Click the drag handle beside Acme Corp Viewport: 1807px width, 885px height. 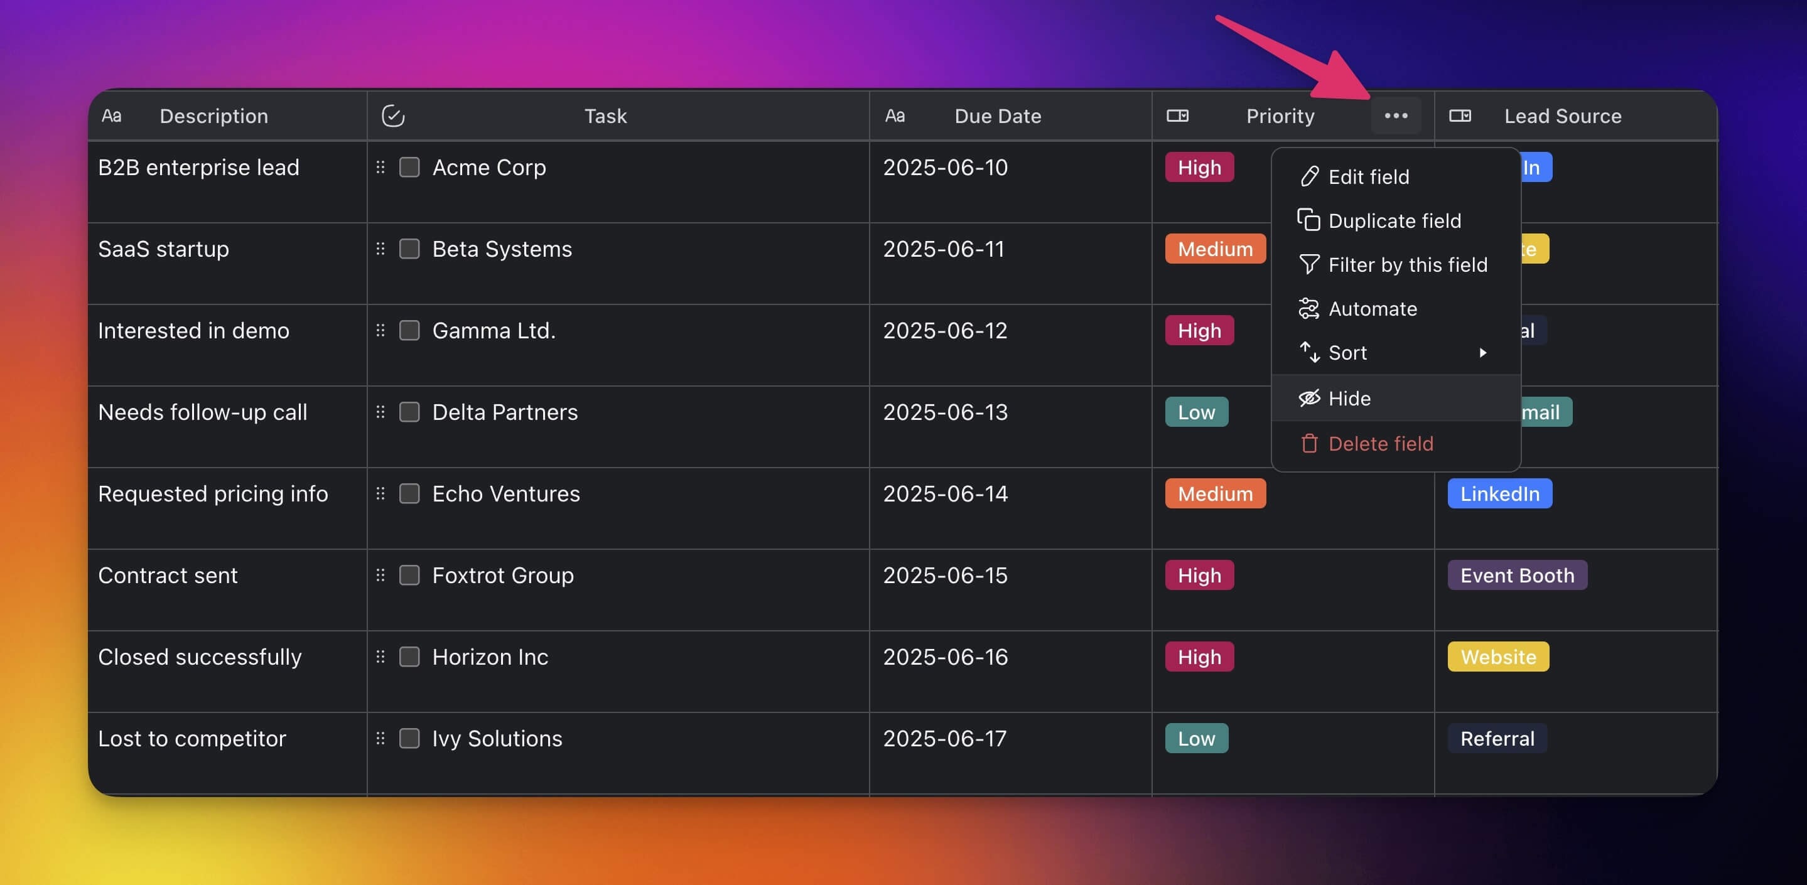click(x=380, y=167)
